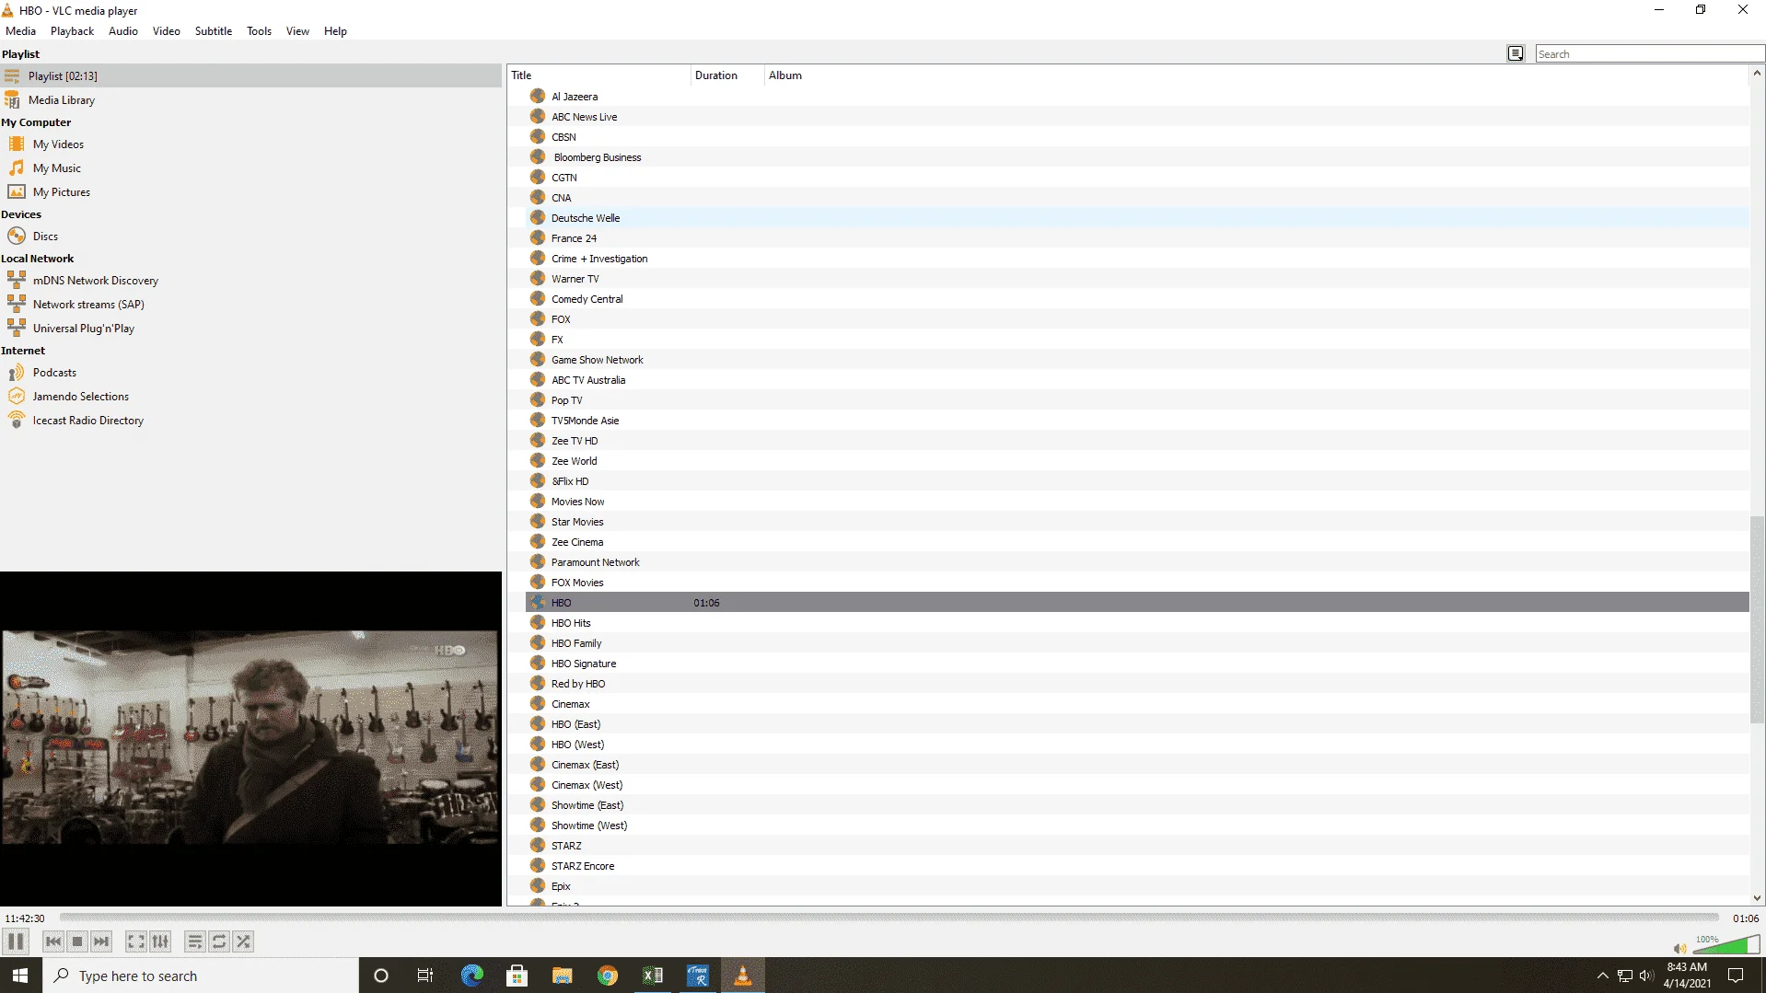Toggle random shuffle playback
The height and width of the screenshot is (993, 1766).
coord(243,941)
